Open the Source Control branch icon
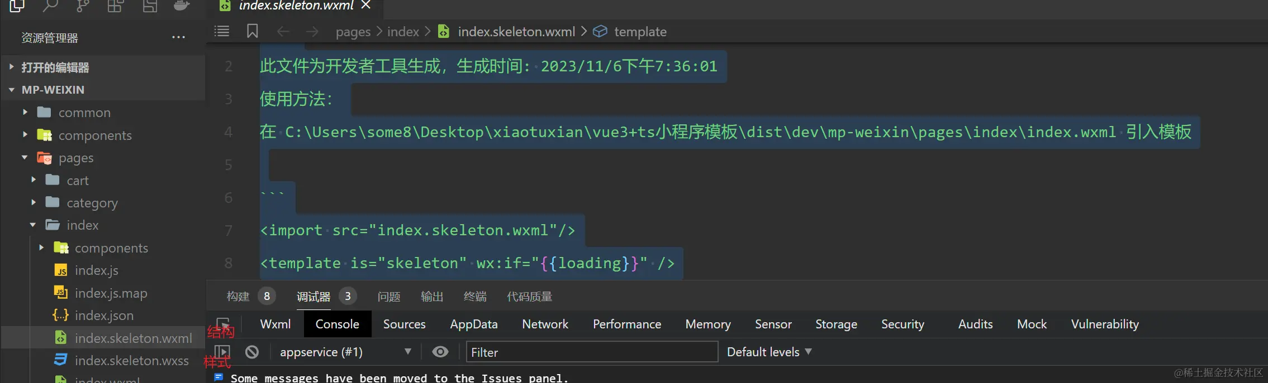 coord(83,6)
